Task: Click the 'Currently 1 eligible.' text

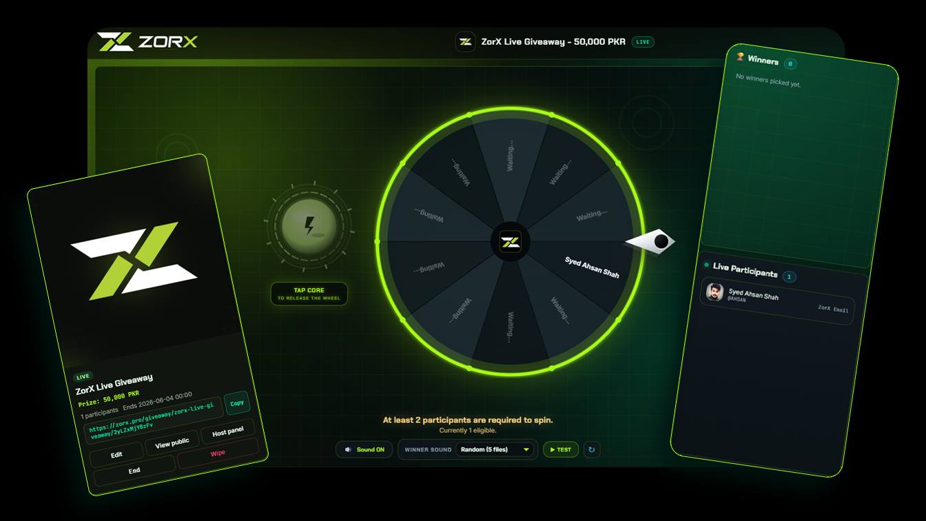Action: [468, 431]
